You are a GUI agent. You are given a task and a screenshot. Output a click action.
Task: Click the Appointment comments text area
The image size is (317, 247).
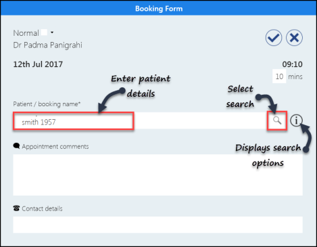tap(157, 175)
